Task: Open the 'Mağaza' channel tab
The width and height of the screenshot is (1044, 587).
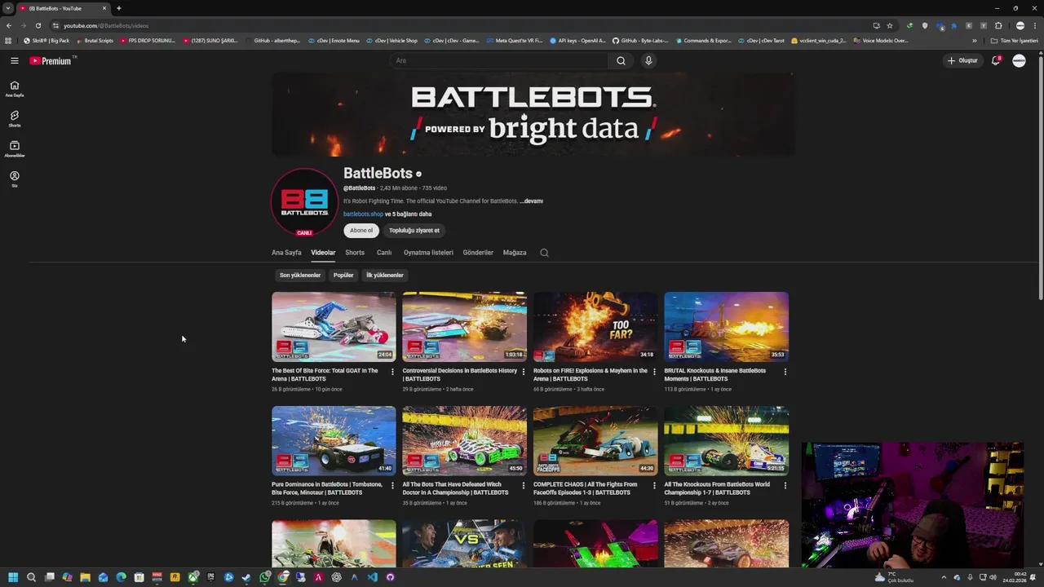Action: pos(515,253)
